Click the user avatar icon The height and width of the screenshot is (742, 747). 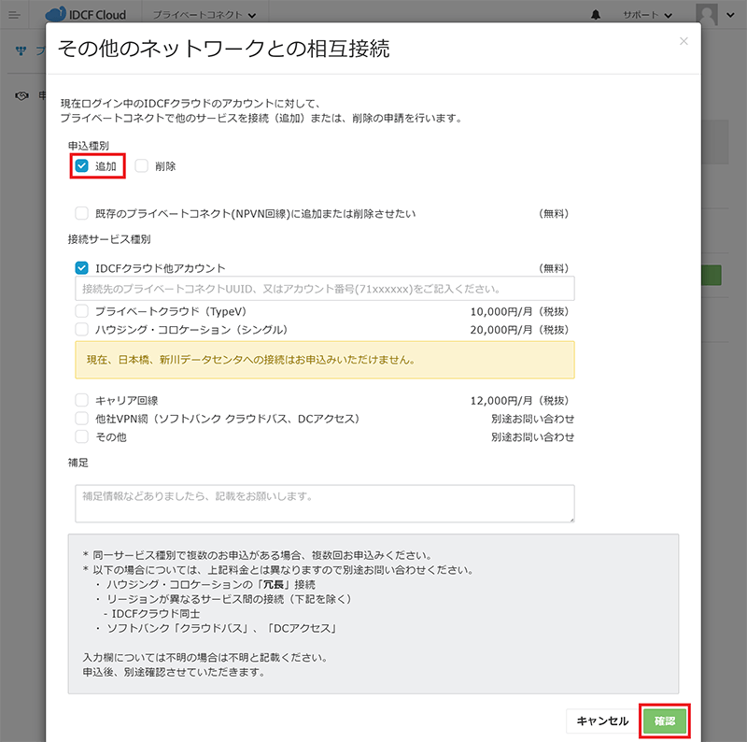708,15
